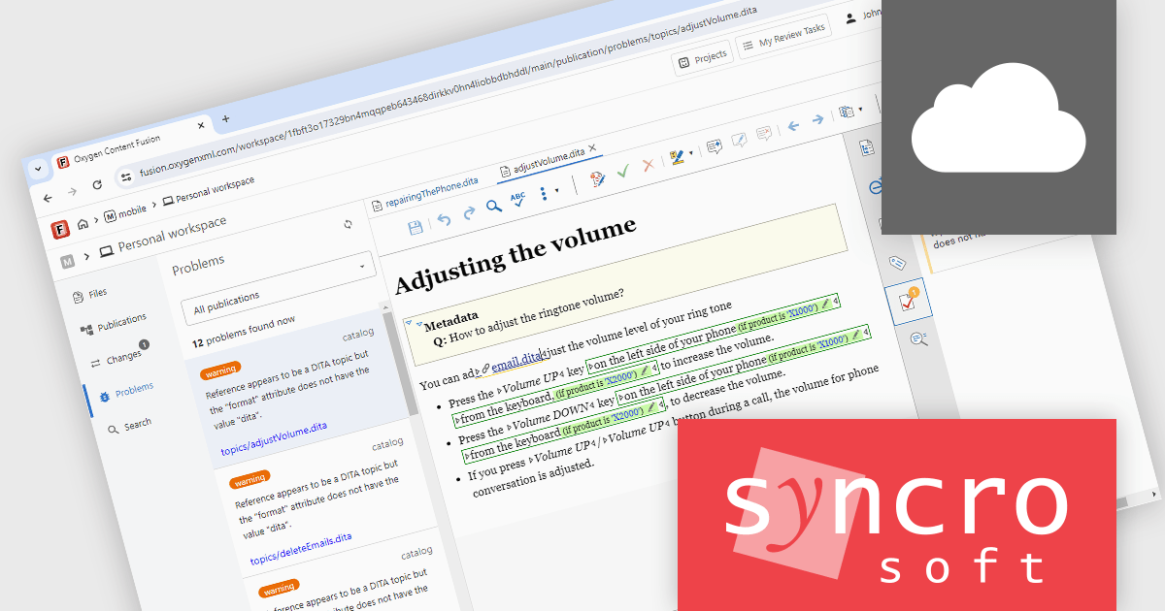
Task: Open Find using the magnifier toolbar icon
Action: coord(494,207)
